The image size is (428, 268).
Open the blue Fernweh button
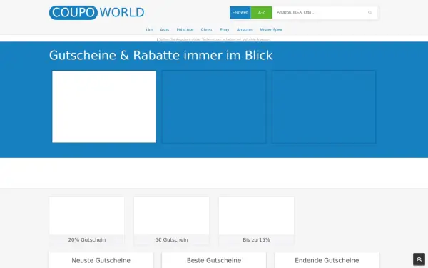point(240,13)
